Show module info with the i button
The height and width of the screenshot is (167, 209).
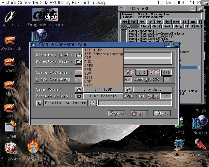tap(200, 22)
